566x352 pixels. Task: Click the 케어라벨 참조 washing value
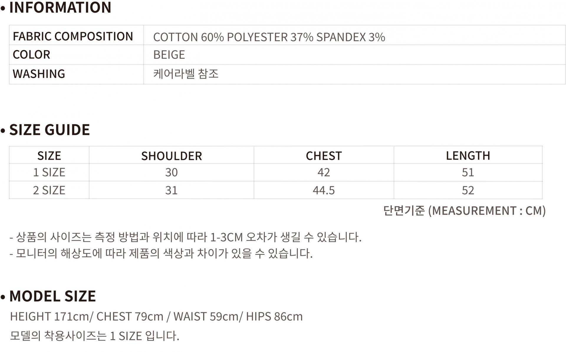coord(186,74)
